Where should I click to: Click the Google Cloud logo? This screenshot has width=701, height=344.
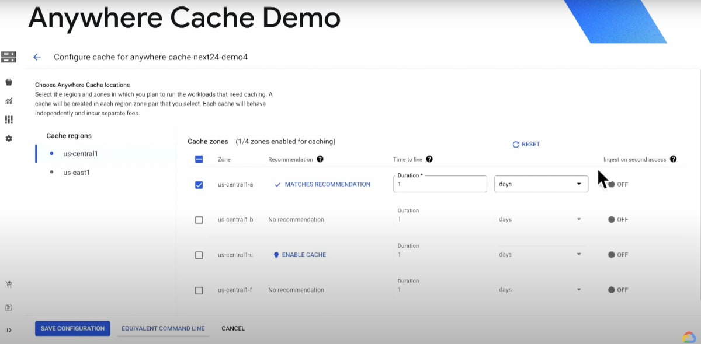pyautogui.click(x=688, y=337)
